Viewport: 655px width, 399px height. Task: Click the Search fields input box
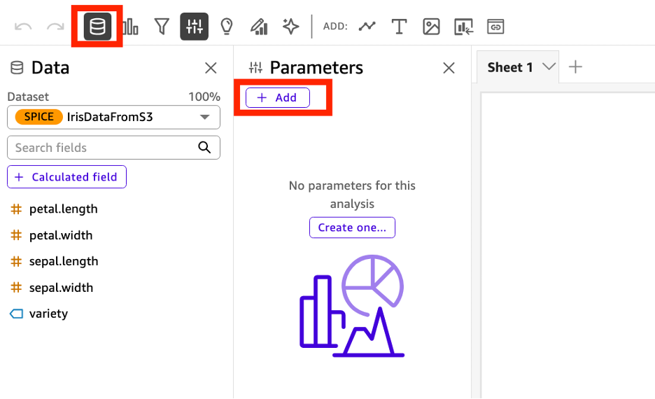[x=105, y=148]
